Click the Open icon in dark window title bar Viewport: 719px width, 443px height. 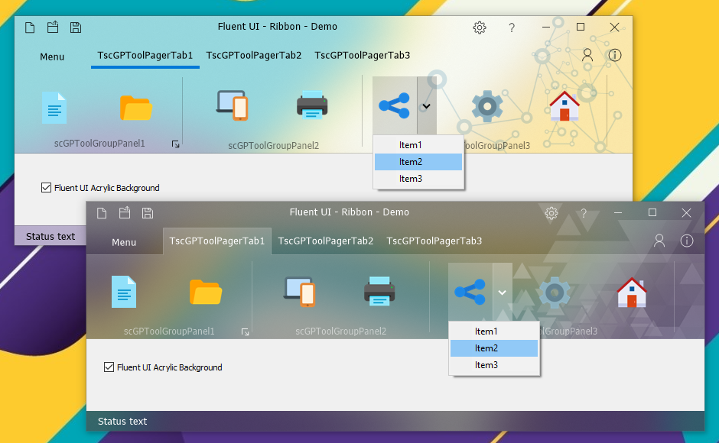125,212
